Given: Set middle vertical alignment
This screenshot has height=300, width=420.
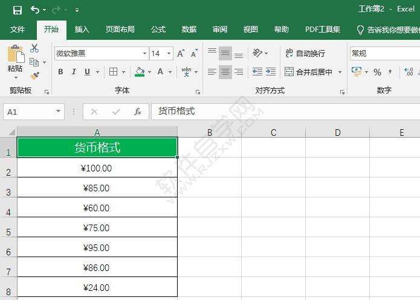Looking at the screenshot, I should pyautogui.click(x=225, y=53).
